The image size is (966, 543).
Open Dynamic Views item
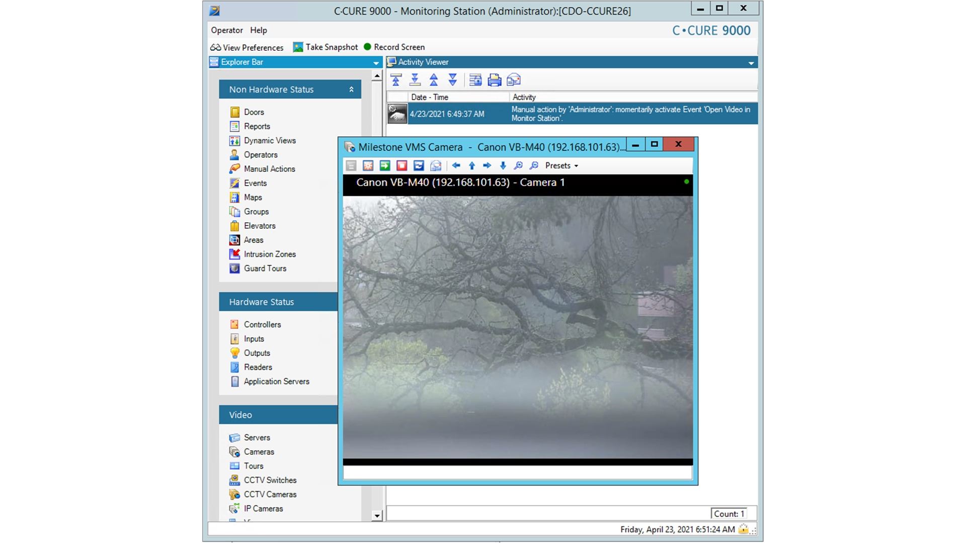pyautogui.click(x=263, y=140)
